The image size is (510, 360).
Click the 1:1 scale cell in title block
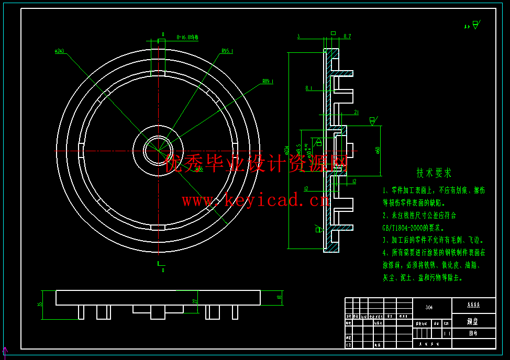click(x=448, y=333)
